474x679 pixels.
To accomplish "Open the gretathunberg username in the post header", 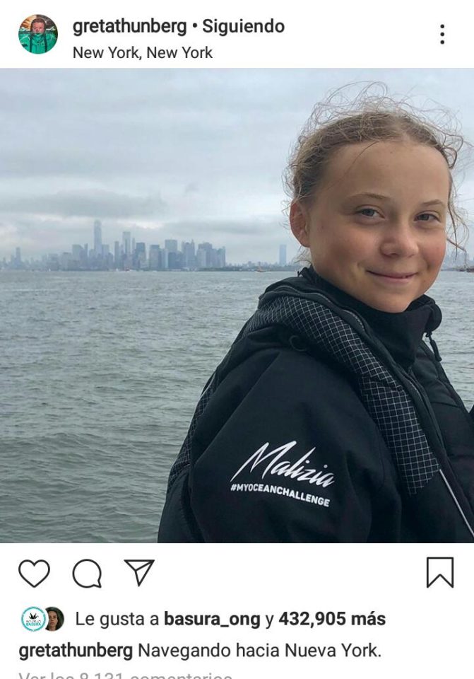I will 129,26.
